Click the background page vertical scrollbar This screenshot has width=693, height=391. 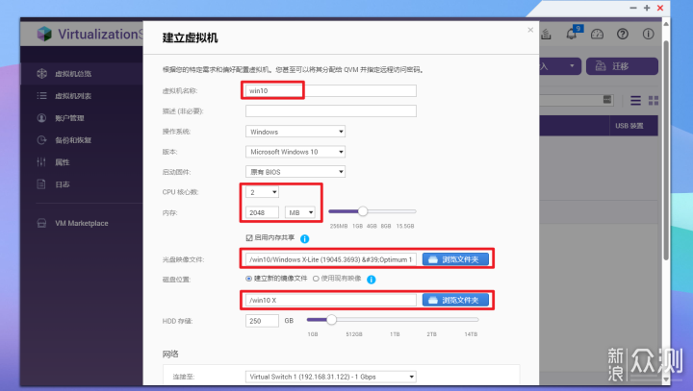coord(666,150)
